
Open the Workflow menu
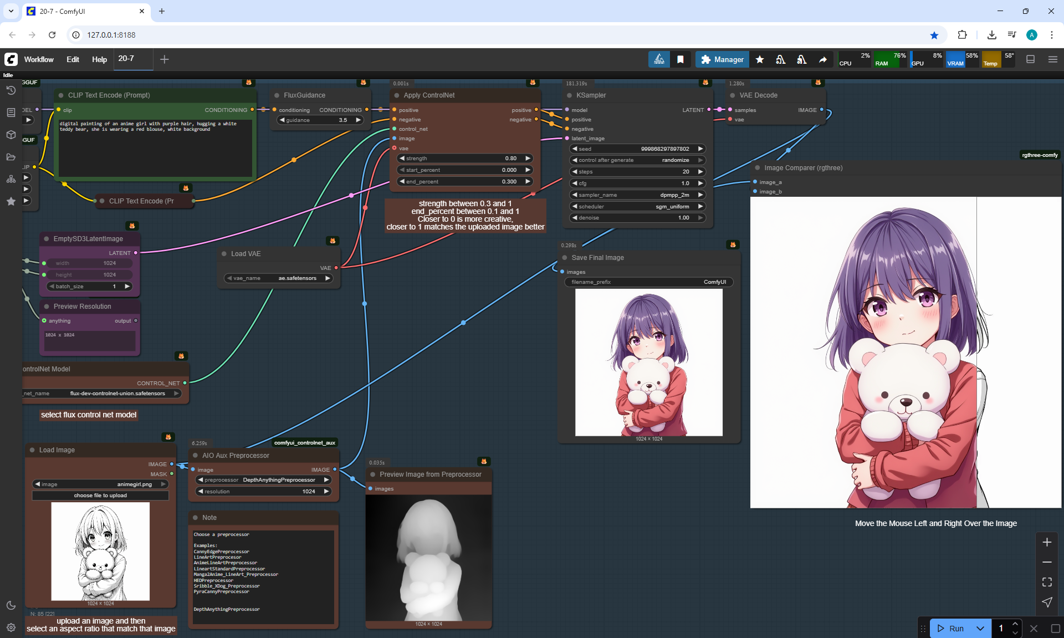[x=39, y=59]
